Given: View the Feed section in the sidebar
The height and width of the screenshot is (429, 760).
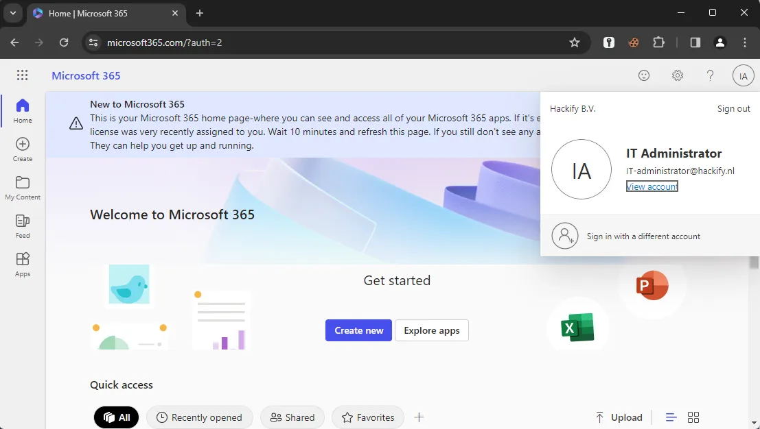Looking at the screenshot, I should pyautogui.click(x=22, y=226).
